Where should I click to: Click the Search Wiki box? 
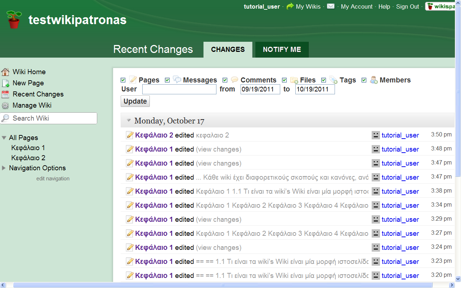(x=49, y=118)
